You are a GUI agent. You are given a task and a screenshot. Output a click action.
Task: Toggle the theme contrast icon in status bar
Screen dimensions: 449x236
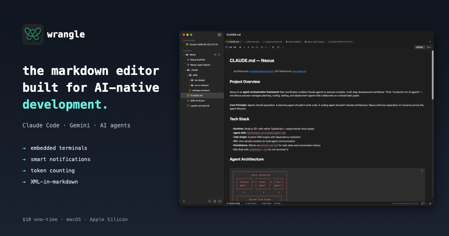click(x=430, y=203)
